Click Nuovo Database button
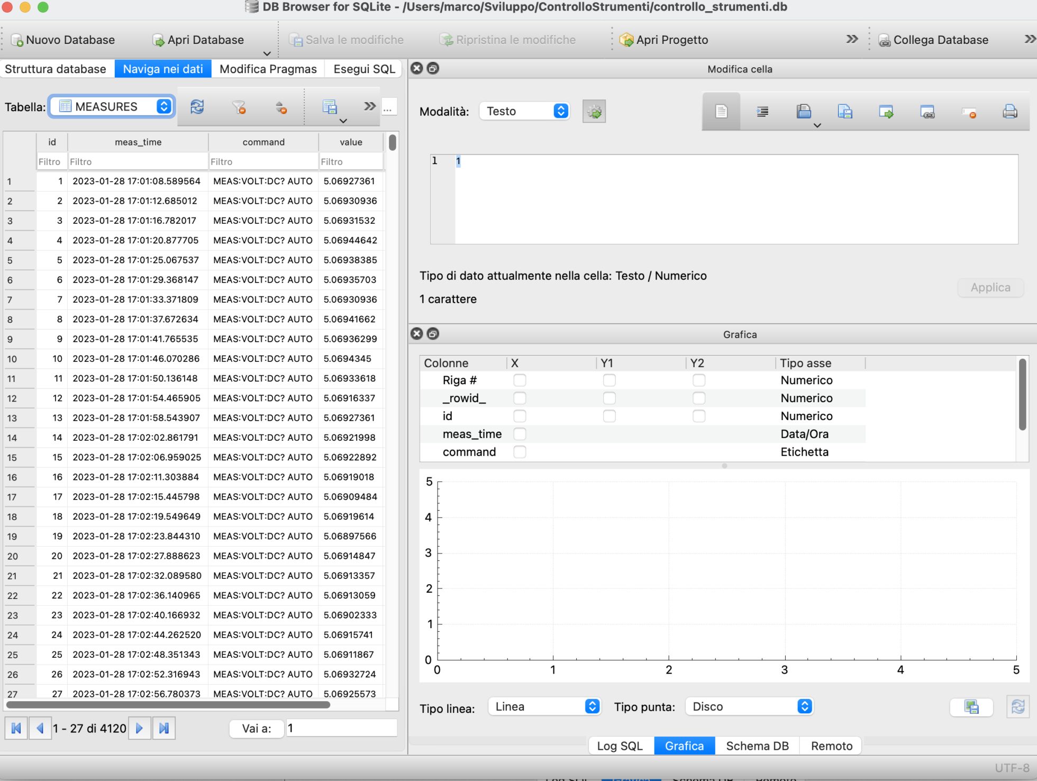This screenshot has width=1037, height=781. pyautogui.click(x=63, y=40)
